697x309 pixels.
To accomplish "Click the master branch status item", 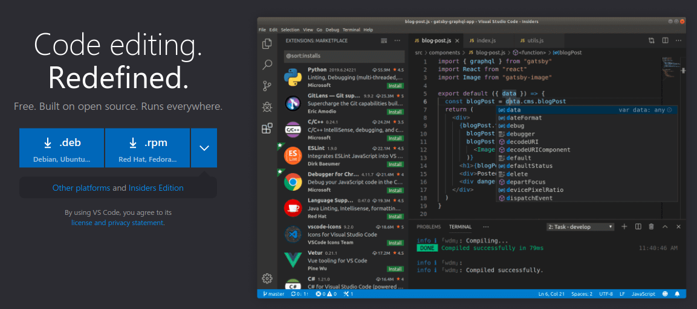I will click(x=273, y=294).
